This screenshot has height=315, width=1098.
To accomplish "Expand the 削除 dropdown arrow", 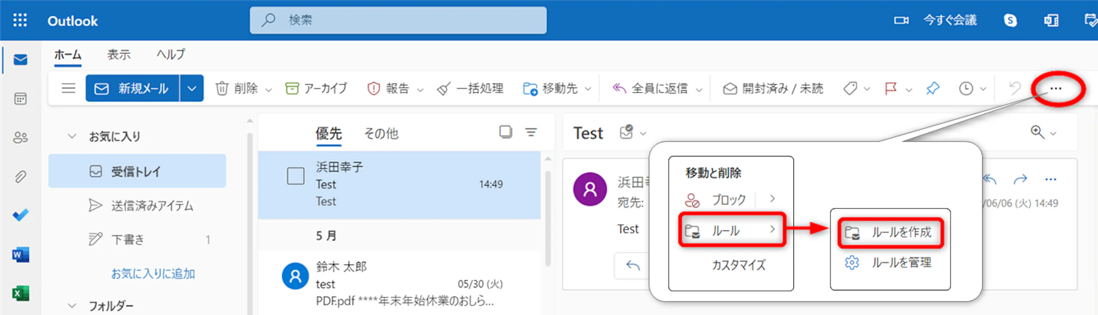I will pos(269,89).
